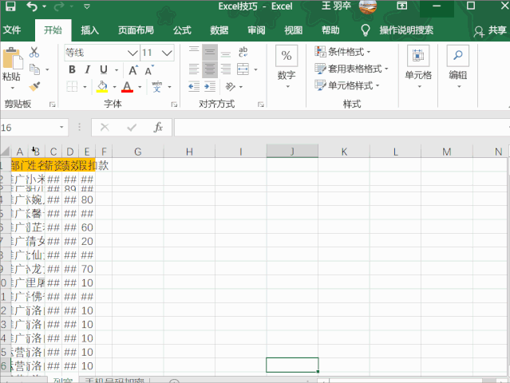Click the Orientation text angle icon

(x=231, y=86)
